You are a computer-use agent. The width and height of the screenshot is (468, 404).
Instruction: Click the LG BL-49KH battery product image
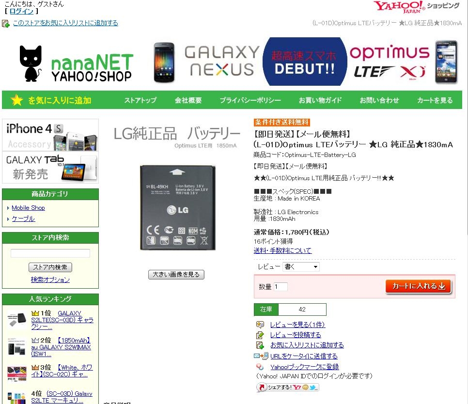178,208
